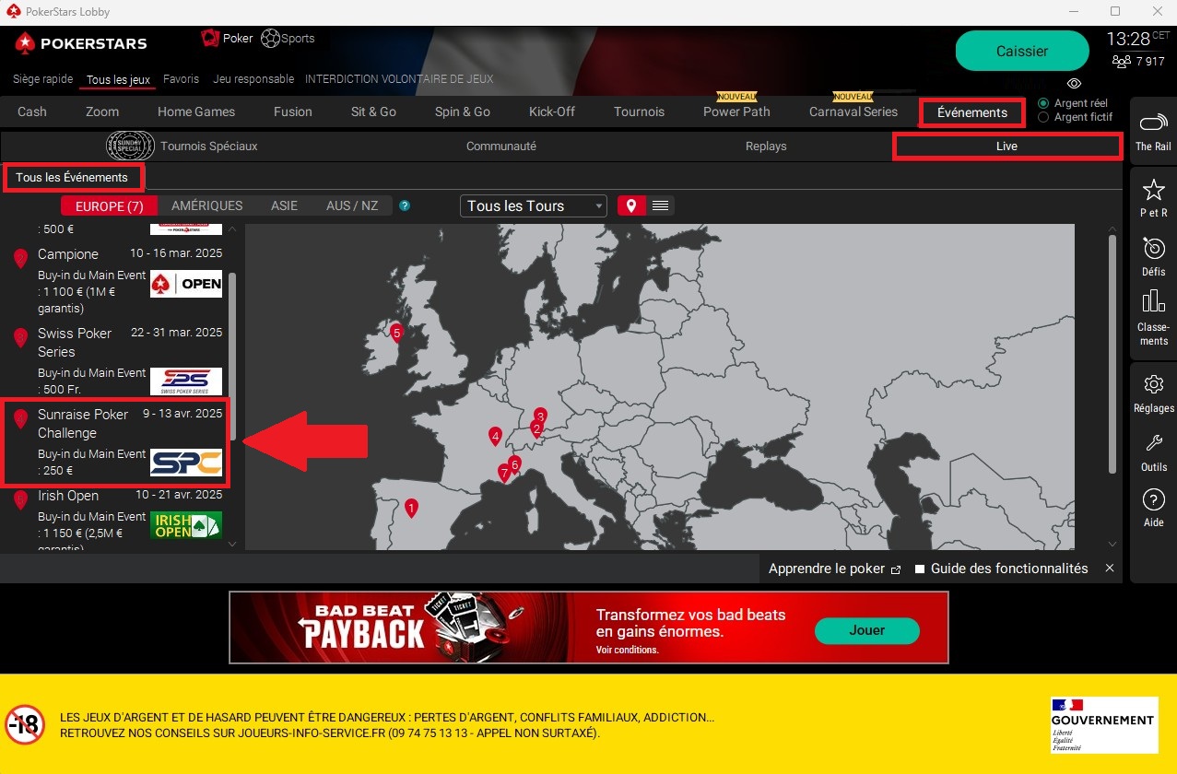Switch to list view icon
The height and width of the screenshot is (774, 1177).
[x=660, y=205]
